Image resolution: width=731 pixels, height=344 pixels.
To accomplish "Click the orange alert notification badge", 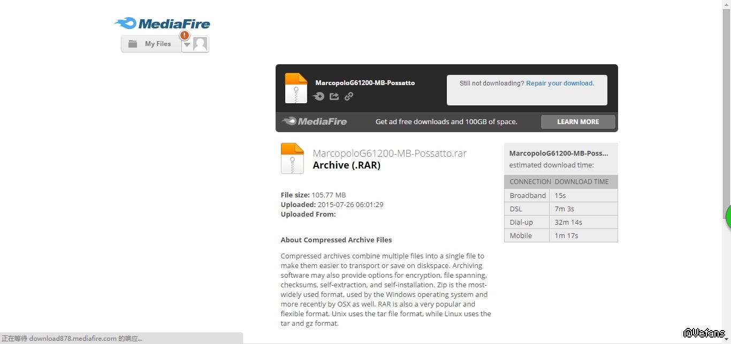I will click(185, 35).
